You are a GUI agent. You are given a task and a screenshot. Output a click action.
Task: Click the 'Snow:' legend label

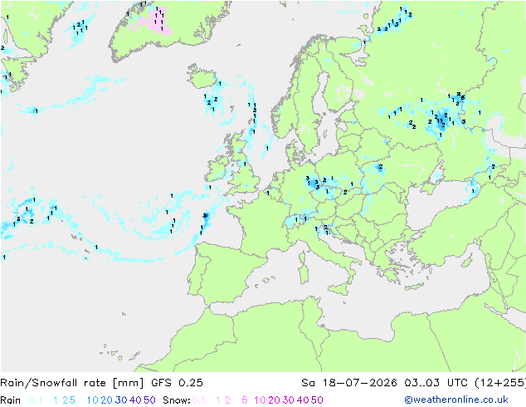[x=177, y=400]
